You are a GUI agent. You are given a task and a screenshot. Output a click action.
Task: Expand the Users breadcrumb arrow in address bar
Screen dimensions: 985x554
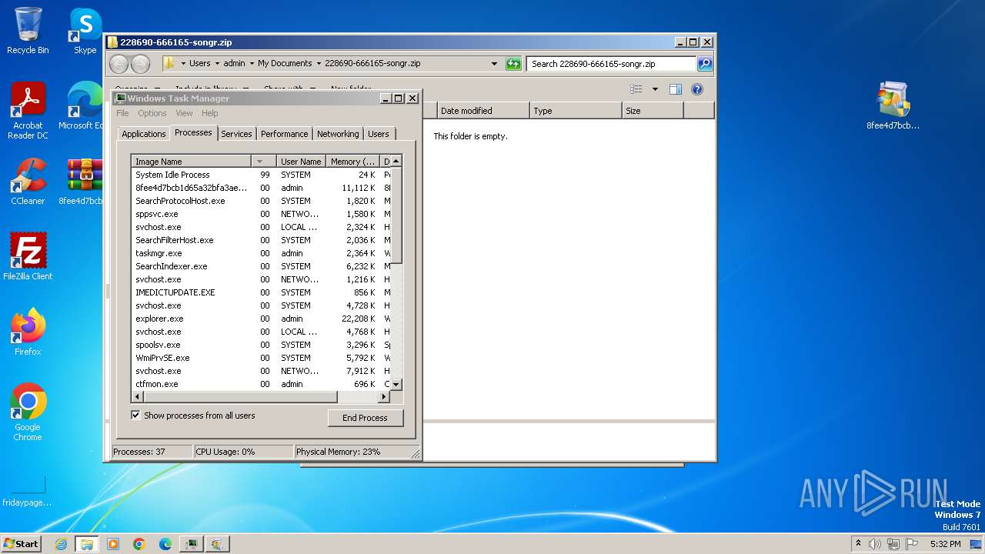pyautogui.click(x=217, y=64)
